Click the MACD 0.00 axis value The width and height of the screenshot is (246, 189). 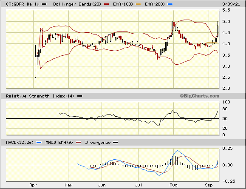point(227,165)
